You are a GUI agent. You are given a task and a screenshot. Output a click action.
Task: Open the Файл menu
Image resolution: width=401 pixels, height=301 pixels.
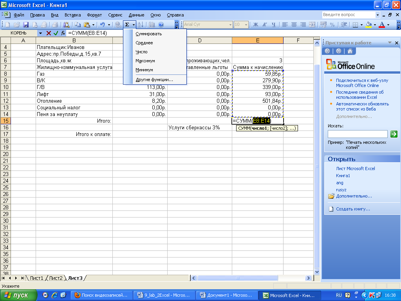(x=19, y=15)
